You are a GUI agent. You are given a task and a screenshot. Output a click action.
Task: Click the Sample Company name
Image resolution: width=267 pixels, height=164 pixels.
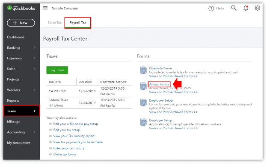pyautogui.click(x=65, y=8)
